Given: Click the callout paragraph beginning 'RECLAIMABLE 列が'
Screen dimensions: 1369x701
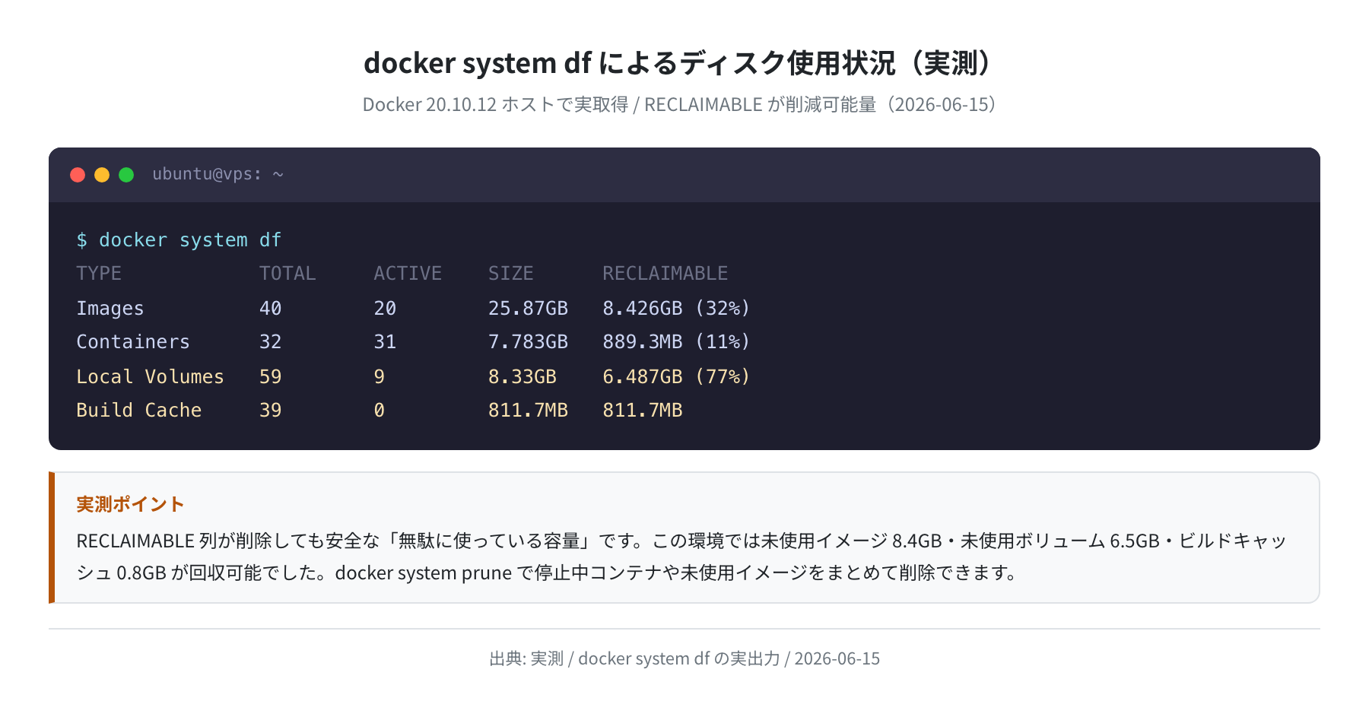Looking at the screenshot, I should pos(681,557).
